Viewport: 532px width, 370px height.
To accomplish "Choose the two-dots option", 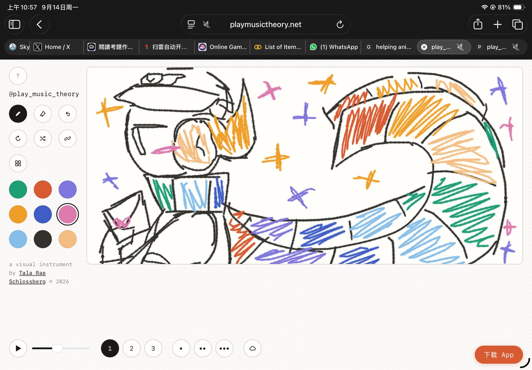I will pyautogui.click(x=203, y=348).
